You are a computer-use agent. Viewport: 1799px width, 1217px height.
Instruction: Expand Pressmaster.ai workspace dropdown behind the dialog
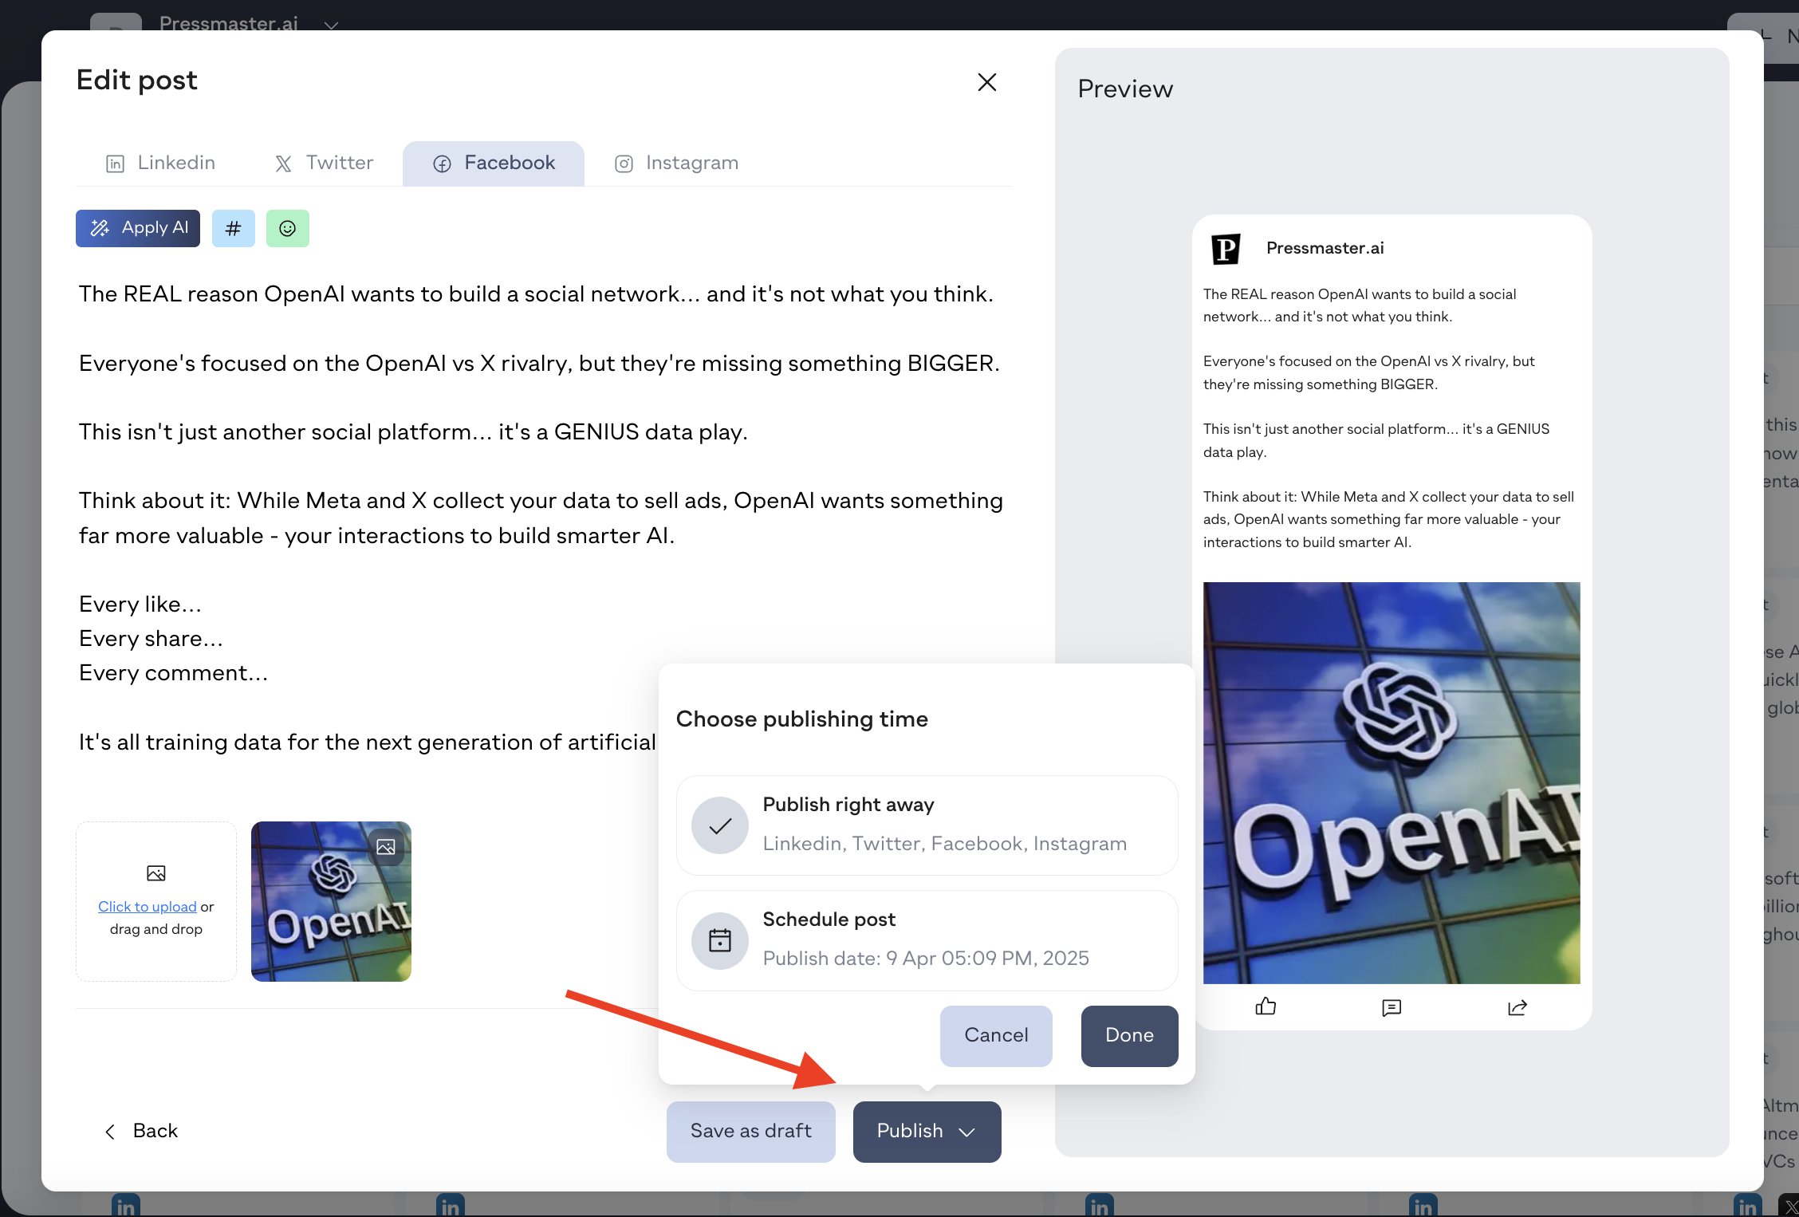(x=331, y=25)
